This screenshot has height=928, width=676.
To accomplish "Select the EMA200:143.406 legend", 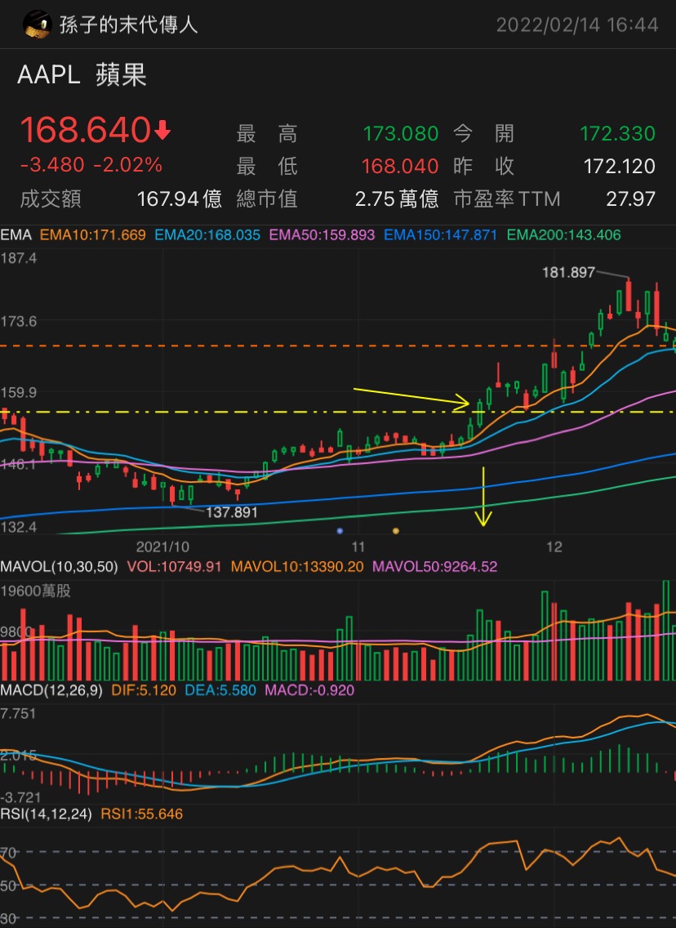I will coord(563,235).
